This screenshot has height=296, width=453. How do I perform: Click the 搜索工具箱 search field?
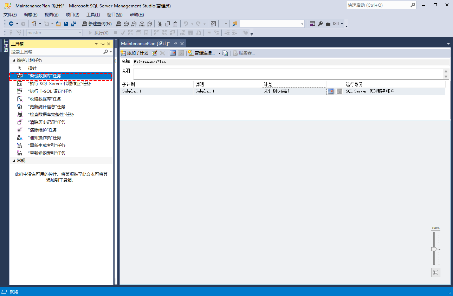(x=56, y=52)
